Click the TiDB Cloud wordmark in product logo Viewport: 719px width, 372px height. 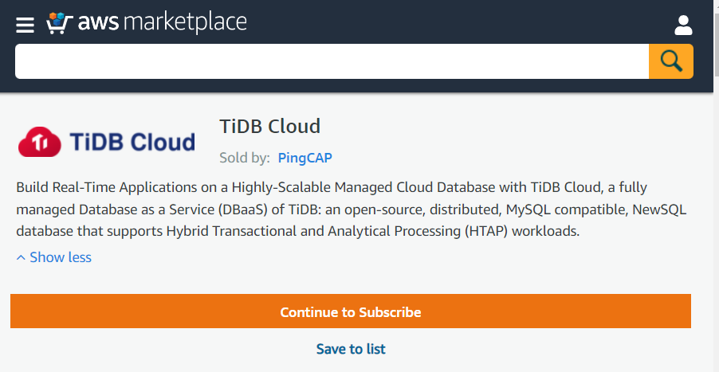[132, 143]
